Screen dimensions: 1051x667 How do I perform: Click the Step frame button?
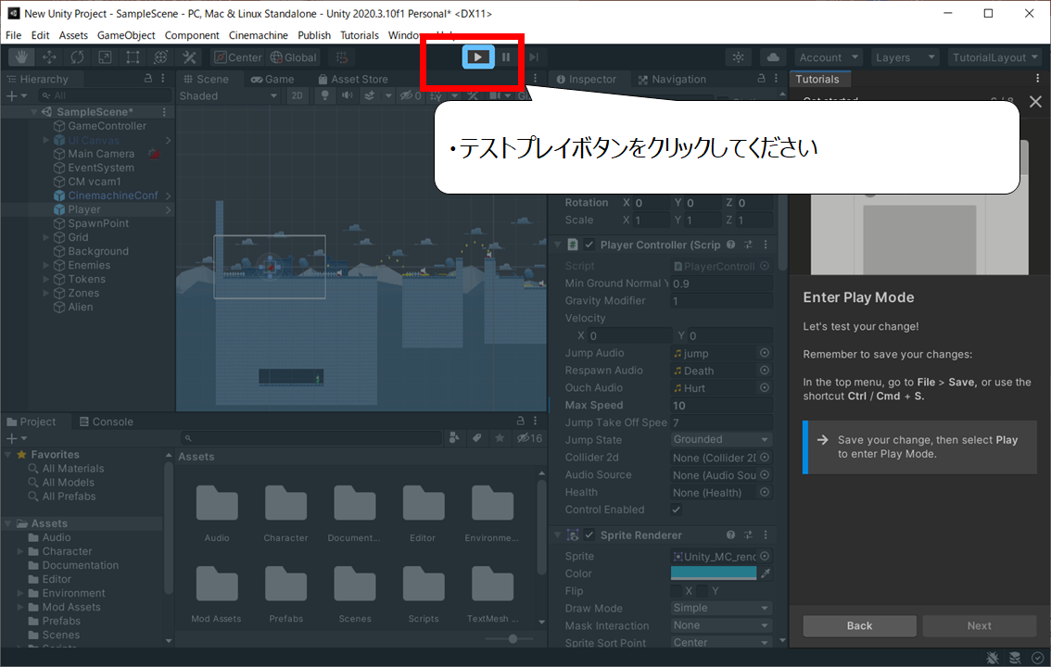coord(534,57)
